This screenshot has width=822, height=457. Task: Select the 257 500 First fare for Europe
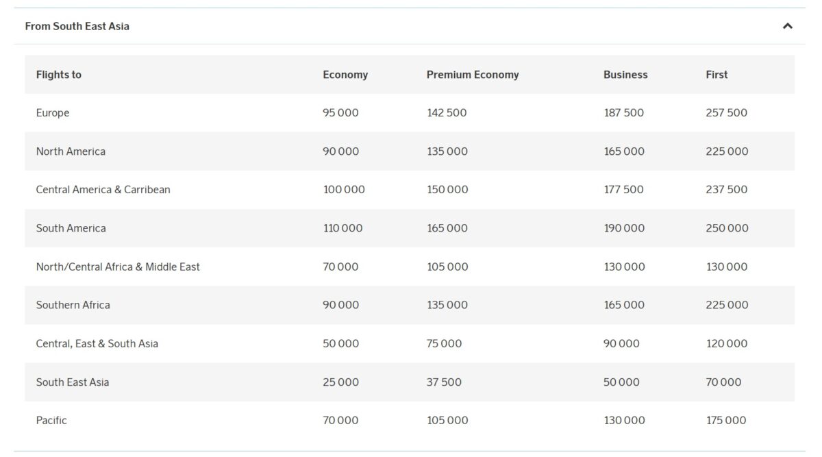(726, 112)
